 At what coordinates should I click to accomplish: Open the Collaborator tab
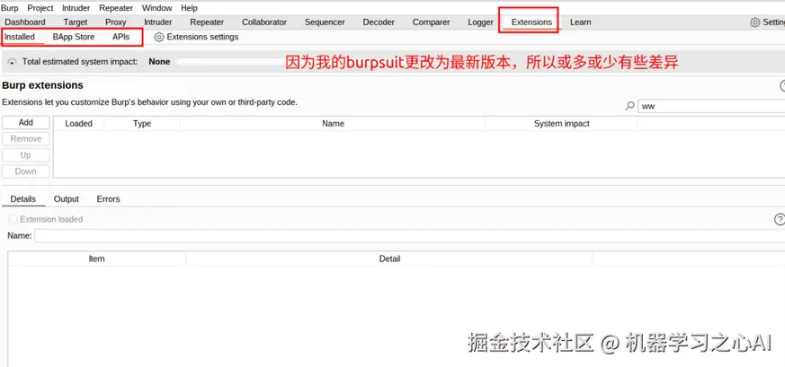click(x=264, y=22)
